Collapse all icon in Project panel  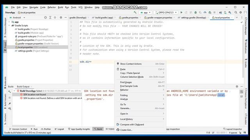coord(55,17)
